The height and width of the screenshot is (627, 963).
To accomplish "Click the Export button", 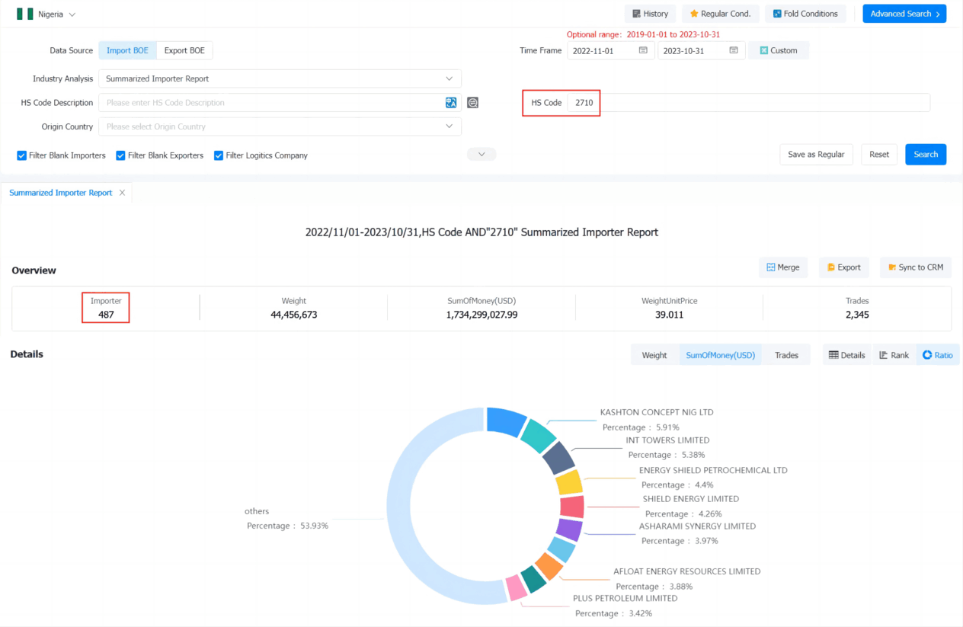I will (844, 267).
